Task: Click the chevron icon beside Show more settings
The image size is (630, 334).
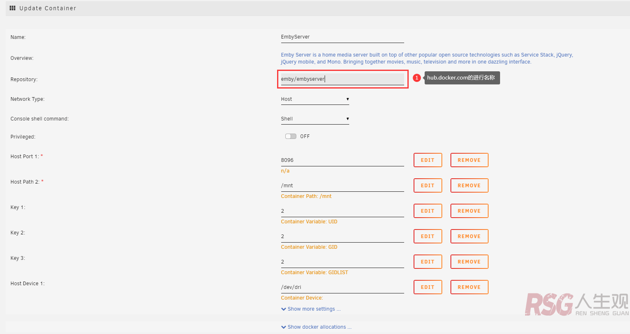Action: tap(284, 309)
